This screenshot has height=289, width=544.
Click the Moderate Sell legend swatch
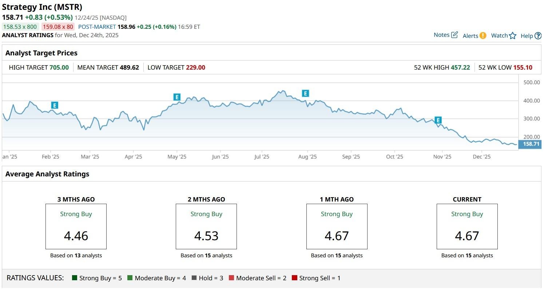[231, 278]
